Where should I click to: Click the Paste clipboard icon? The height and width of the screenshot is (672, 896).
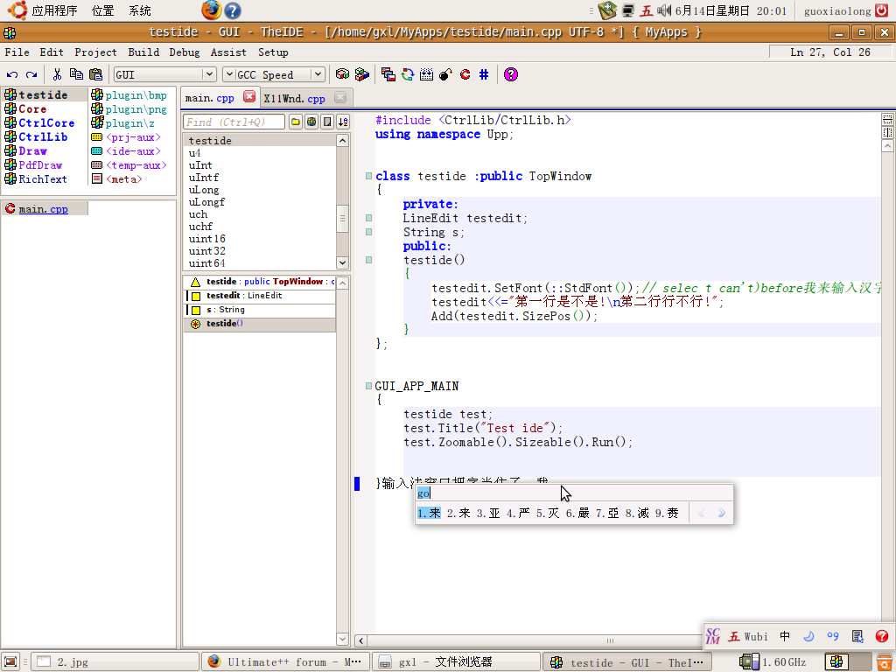point(95,75)
